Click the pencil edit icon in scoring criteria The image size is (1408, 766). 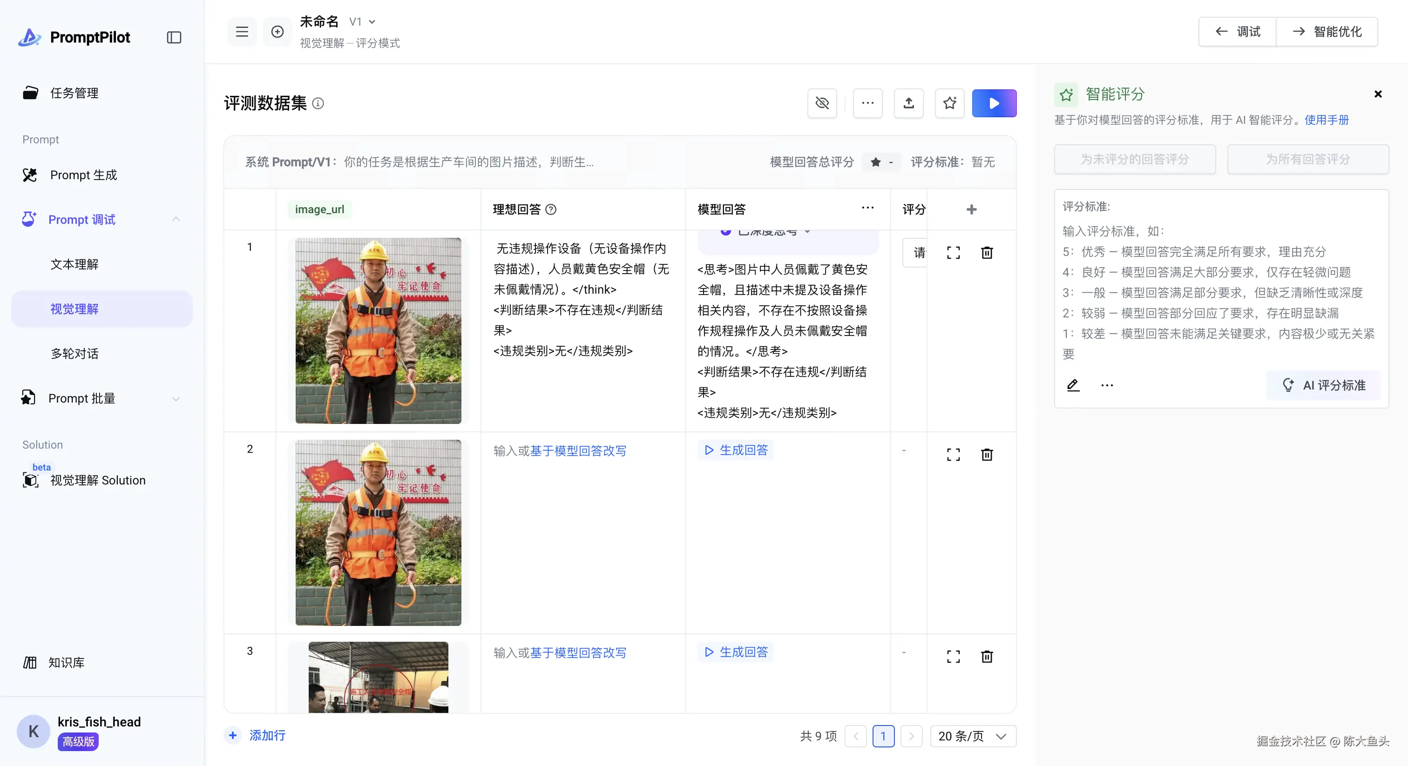click(1073, 385)
